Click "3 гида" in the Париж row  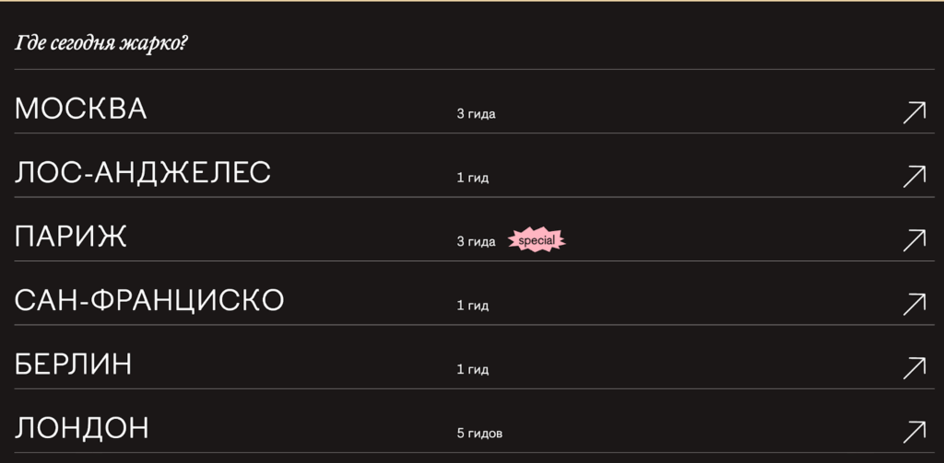(x=476, y=242)
